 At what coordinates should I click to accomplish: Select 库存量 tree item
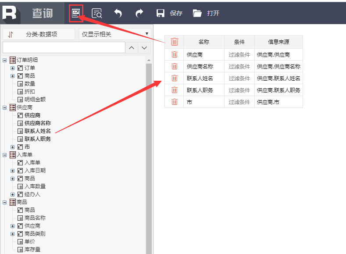(x=32, y=249)
